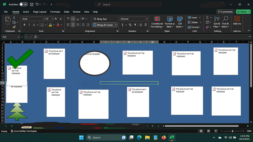This screenshot has width=253, height=142.
Task: Open Firefox from the taskbar
Action: [164, 137]
